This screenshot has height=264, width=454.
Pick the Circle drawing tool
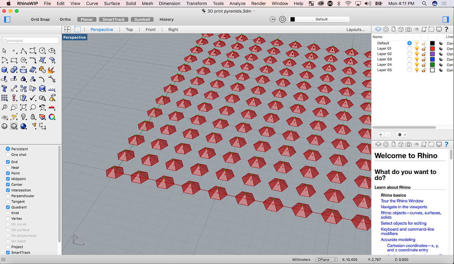pyautogui.click(x=42, y=51)
